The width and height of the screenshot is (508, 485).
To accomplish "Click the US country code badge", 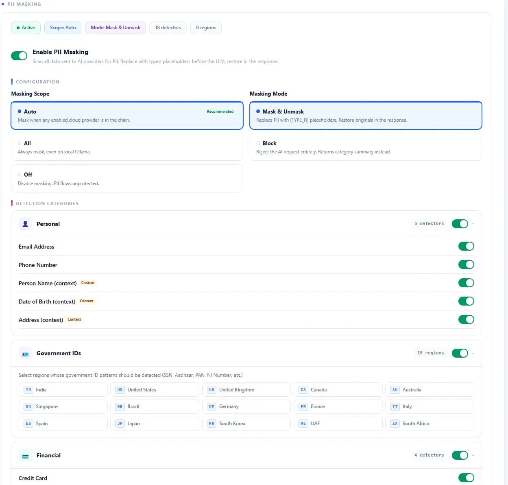I will (x=120, y=390).
